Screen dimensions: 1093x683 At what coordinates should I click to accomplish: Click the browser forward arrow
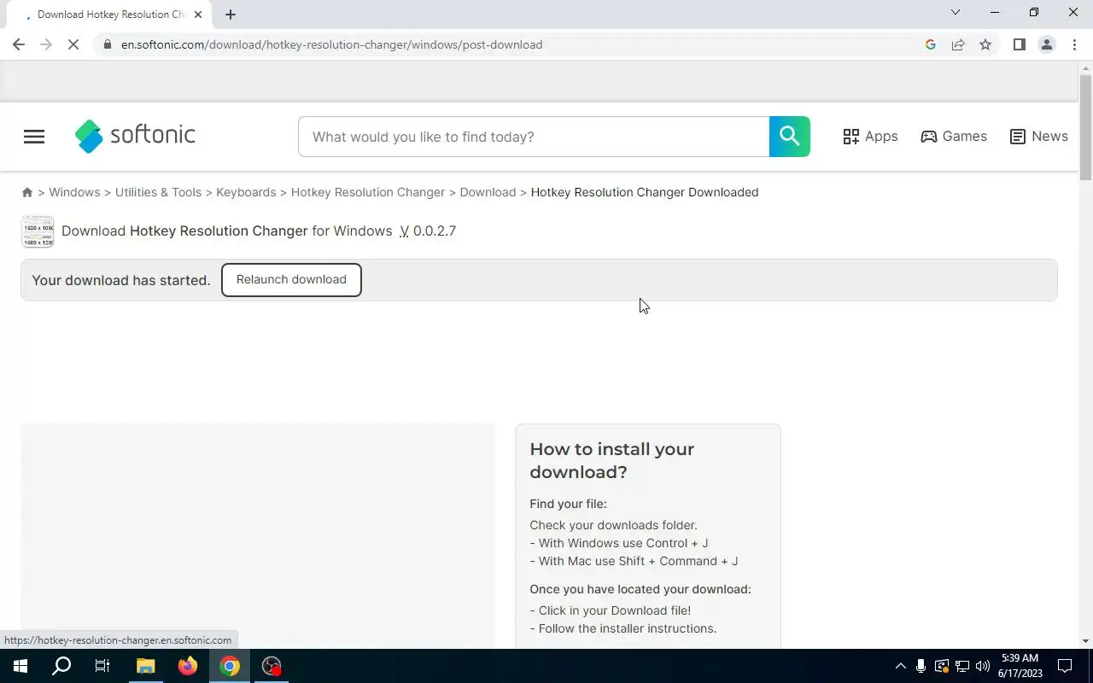click(46, 44)
